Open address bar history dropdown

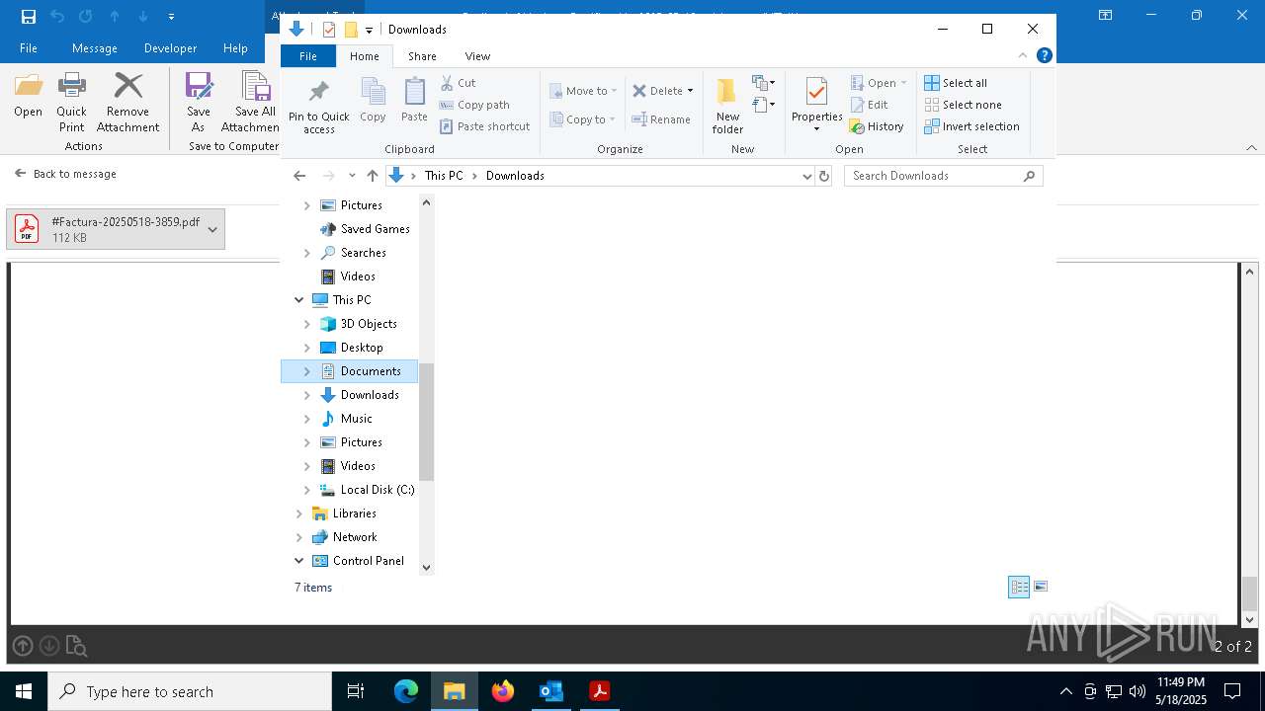807,176
